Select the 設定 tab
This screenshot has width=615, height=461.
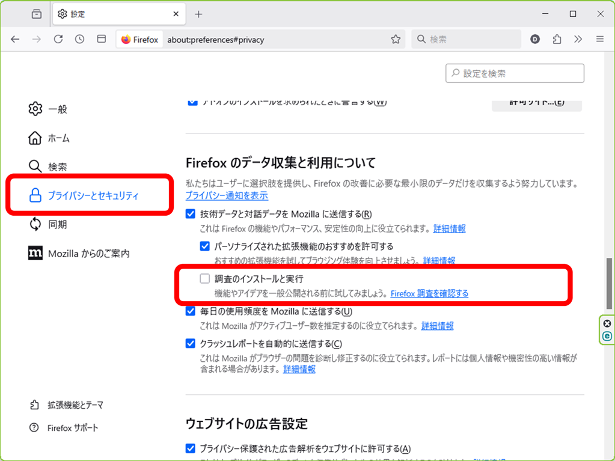pyautogui.click(x=118, y=14)
